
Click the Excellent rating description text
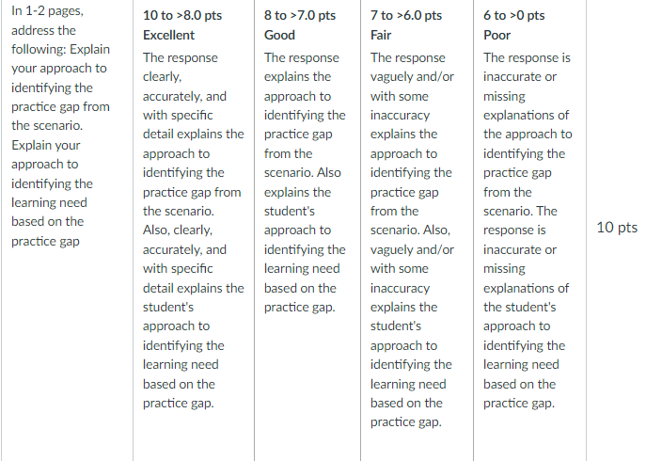(x=193, y=230)
